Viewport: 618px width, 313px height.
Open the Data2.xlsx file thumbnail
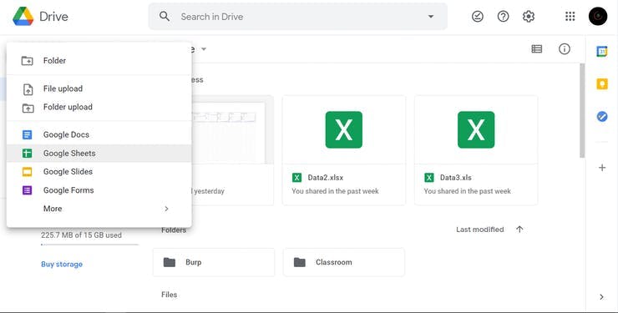tap(344, 130)
